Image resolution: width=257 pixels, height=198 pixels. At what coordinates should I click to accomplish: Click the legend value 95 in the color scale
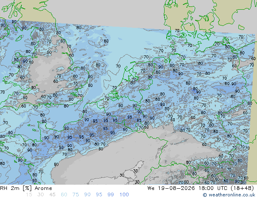[99, 195]
